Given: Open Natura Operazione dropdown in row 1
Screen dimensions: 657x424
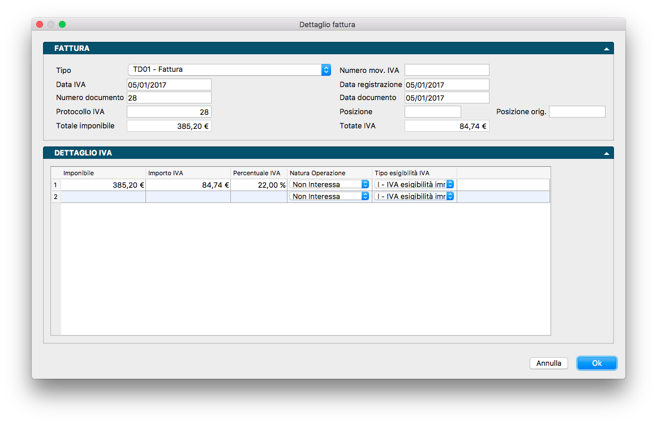Looking at the screenshot, I should click(329, 184).
